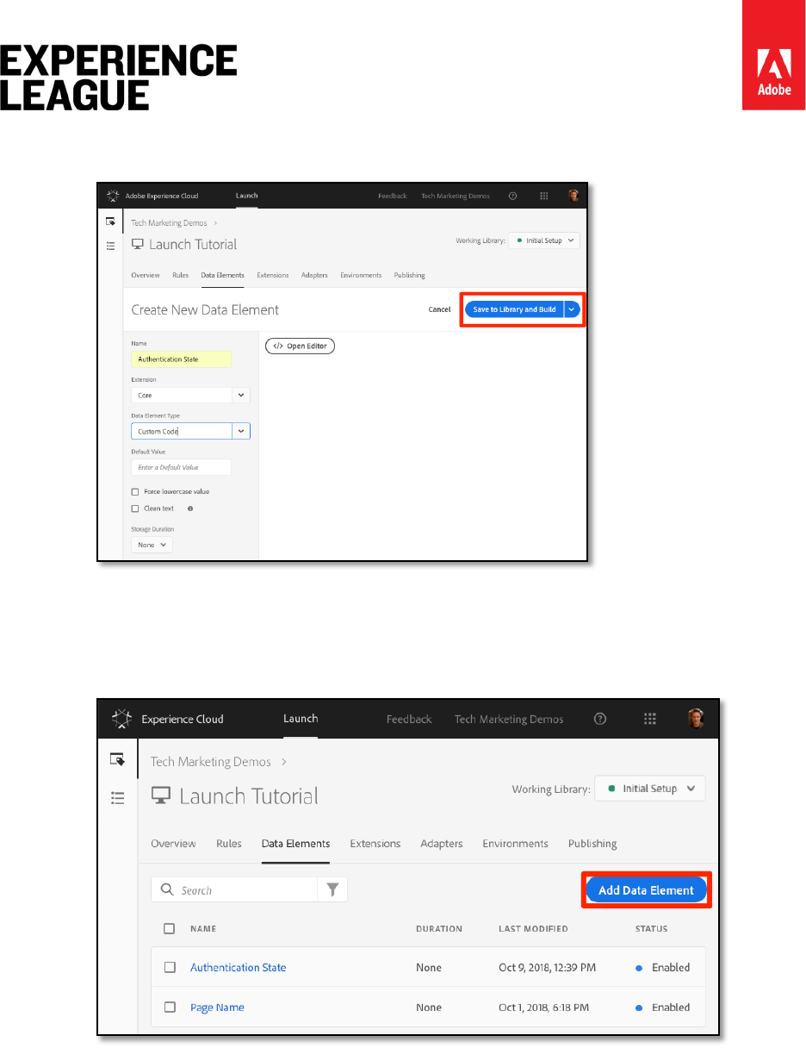The image size is (806, 1048).
Task: Open the Authentication State data element
Action: [239, 968]
